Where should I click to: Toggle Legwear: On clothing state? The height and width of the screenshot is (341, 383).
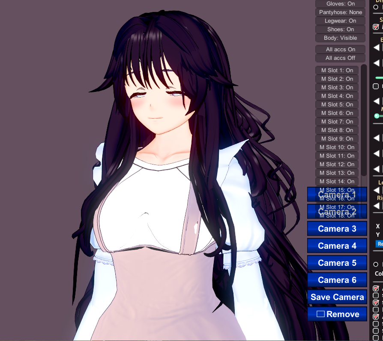pyautogui.click(x=340, y=21)
